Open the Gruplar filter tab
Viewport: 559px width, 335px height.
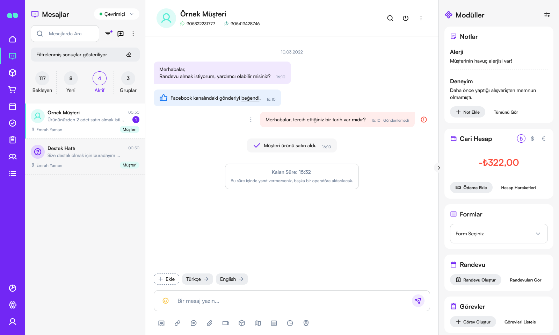pyautogui.click(x=128, y=82)
